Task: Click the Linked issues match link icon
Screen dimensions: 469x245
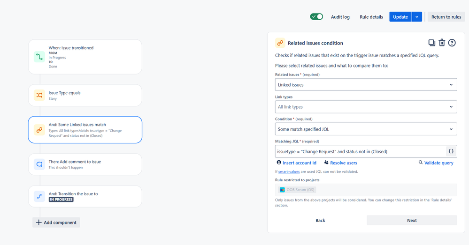Action: [39, 130]
